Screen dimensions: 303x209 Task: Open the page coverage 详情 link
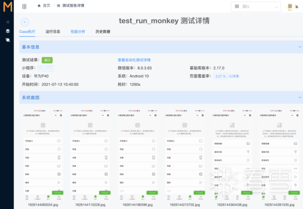tap(234, 77)
